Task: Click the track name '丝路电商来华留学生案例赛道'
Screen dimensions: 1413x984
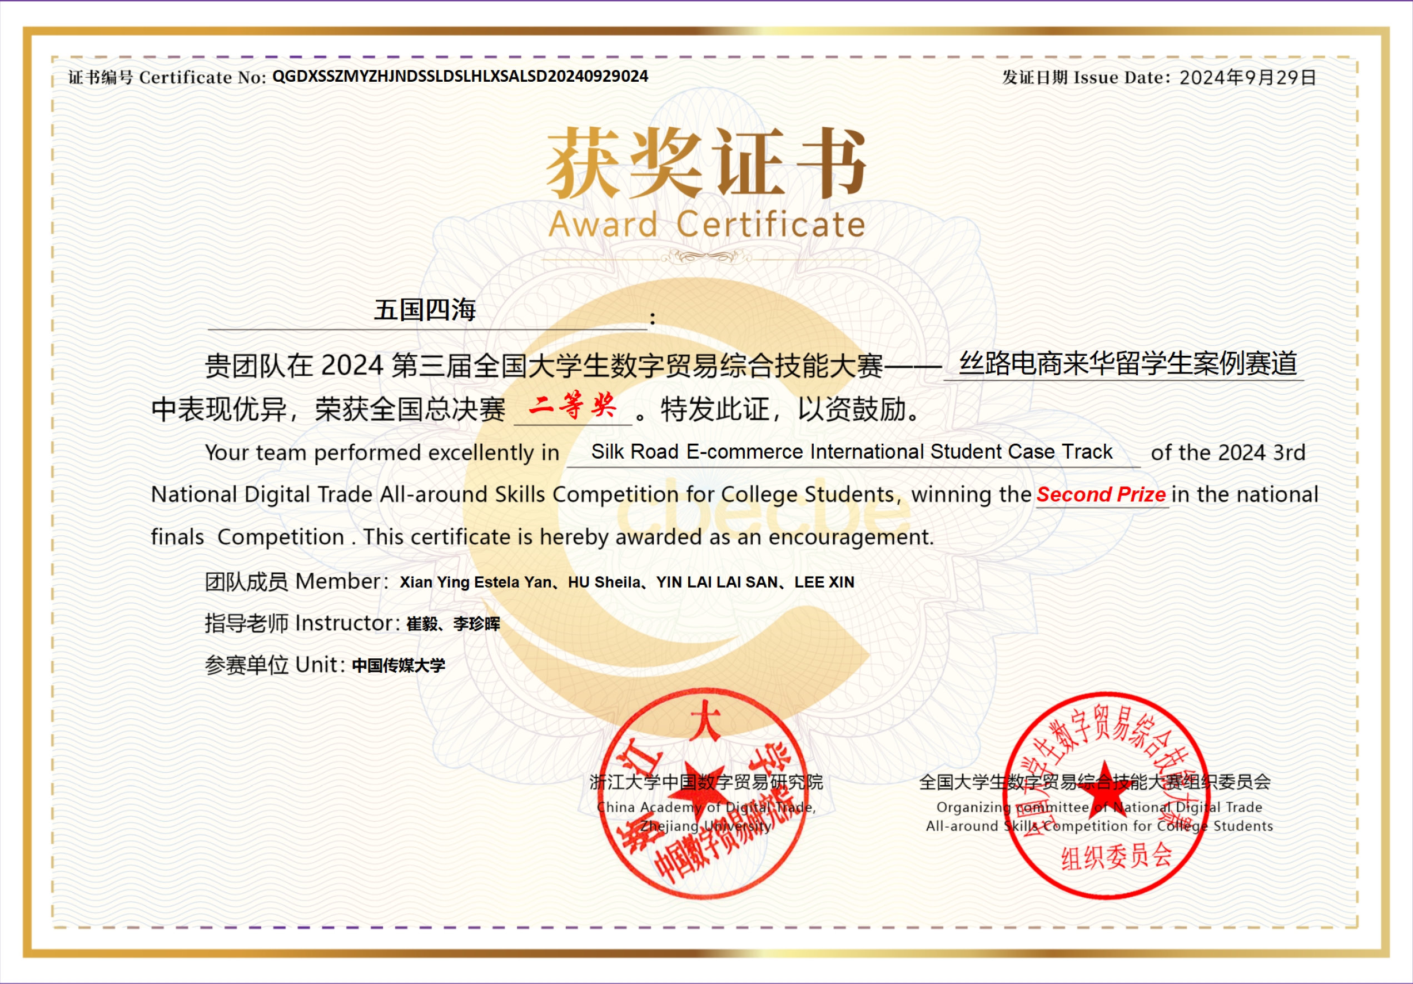Action: click(x=1128, y=363)
